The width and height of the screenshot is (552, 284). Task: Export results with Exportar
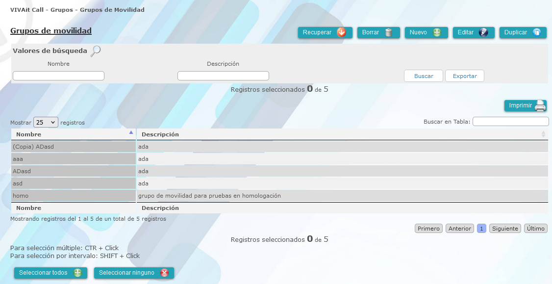coord(465,76)
